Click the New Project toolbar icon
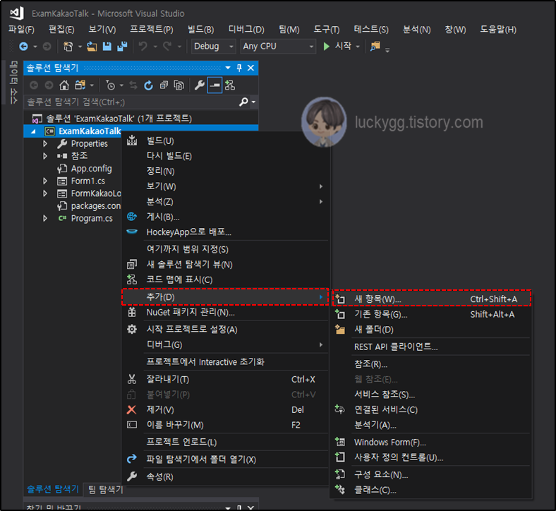 [x=68, y=47]
